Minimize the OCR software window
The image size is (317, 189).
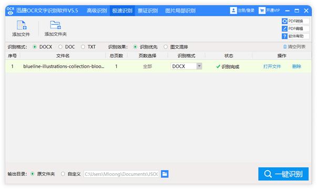pyautogui.click(x=287, y=10)
